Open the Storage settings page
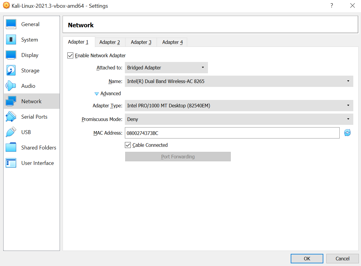Viewport: 361px width, 266px height. [30, 70]
